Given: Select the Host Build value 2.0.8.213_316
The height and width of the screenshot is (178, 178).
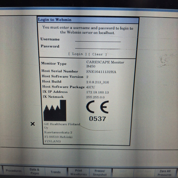Looking at the screenshot, I should point(97,82).
